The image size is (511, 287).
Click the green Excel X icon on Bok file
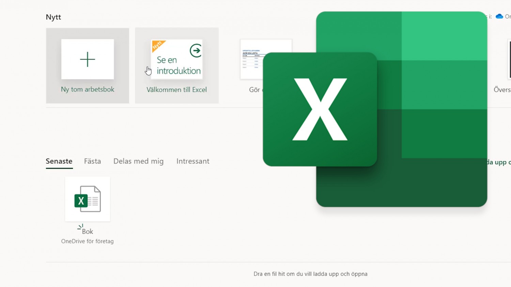coord(80,201)
